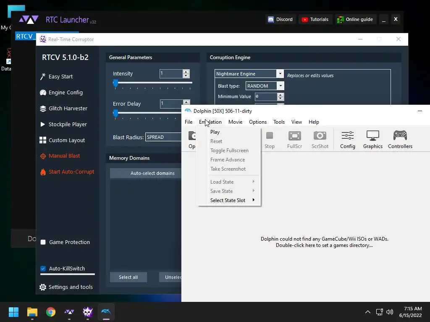The width and height of the screenshot is (430, 322).
Task: Click the Windows Start button
Action: click(13, 312)
